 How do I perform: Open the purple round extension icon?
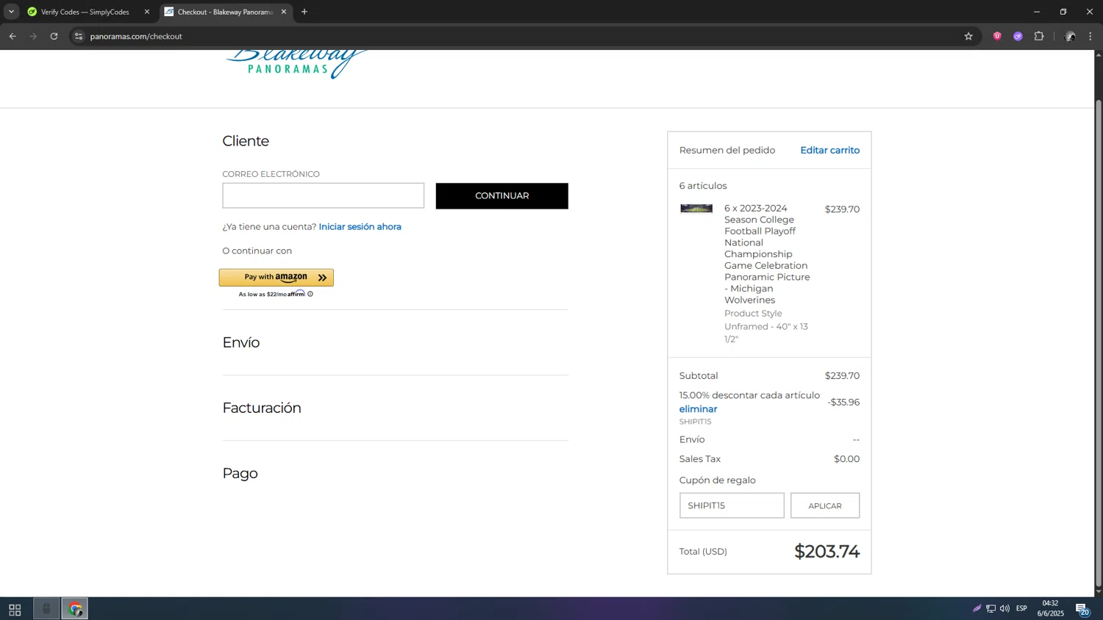(x=1018, y=36)
